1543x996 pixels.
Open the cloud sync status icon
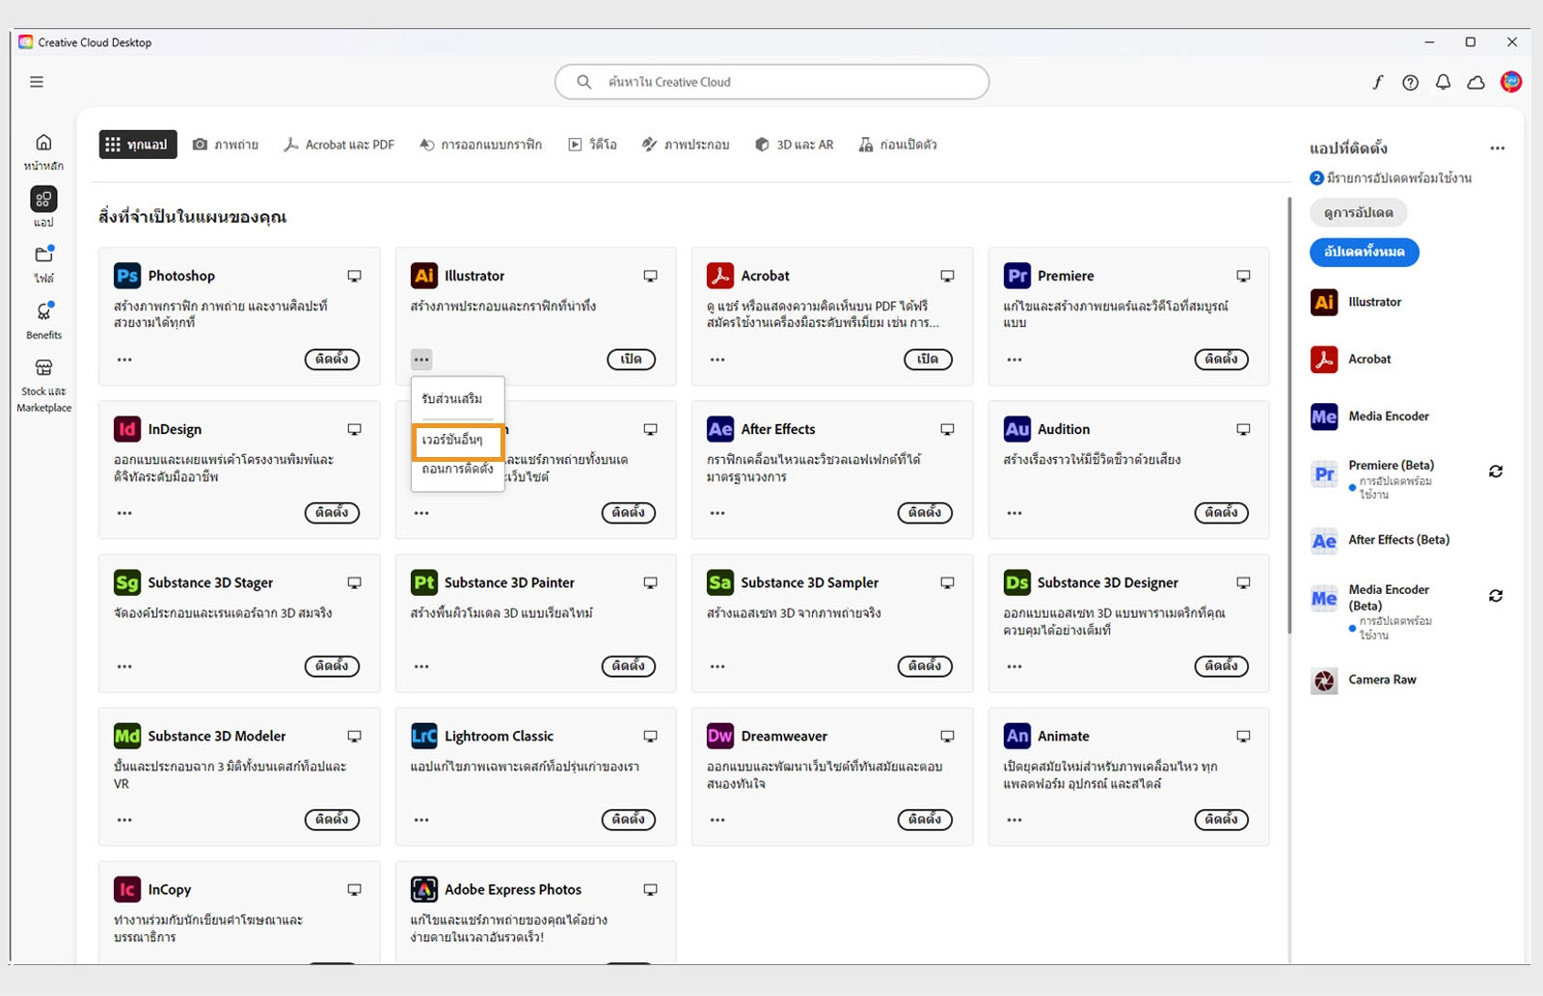[x=1475, y=82]
